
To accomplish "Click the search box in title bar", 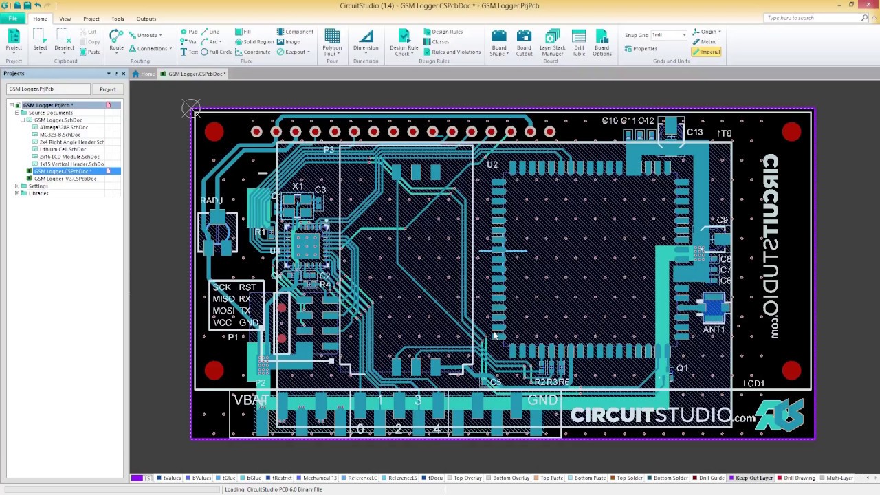I will [x=797, y=18].
